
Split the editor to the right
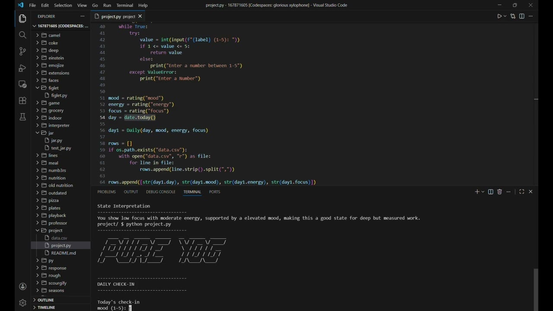tap(522, 16)
